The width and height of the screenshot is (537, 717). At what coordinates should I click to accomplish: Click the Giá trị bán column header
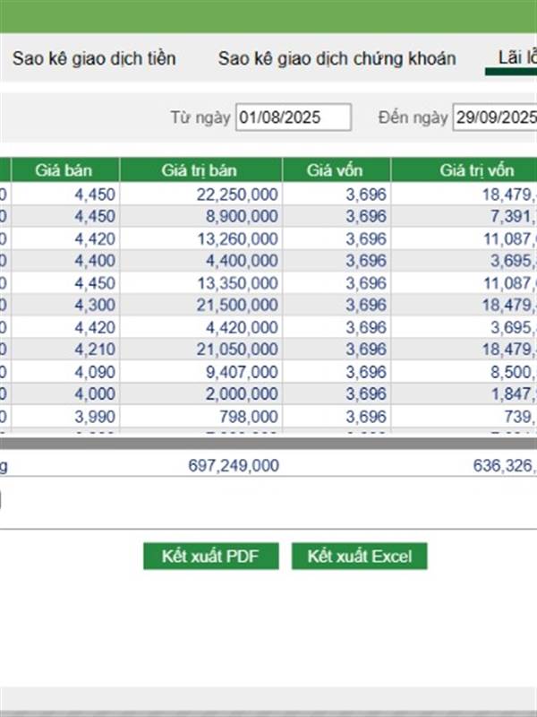pyautogui.click(x=200, y=170)
